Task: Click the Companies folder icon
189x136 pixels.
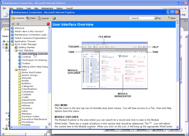Action: click(20, 92)
